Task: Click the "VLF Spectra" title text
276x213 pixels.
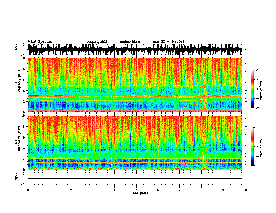Action: click(x=39, y=42)
